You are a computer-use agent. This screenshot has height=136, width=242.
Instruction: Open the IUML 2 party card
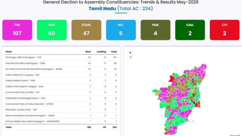pos(190,30)
